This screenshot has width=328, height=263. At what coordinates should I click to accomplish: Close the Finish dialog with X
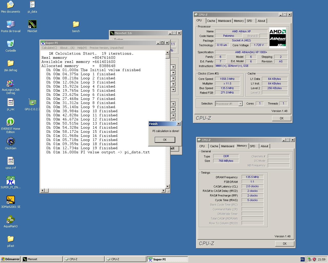click(x=179, y=124)
